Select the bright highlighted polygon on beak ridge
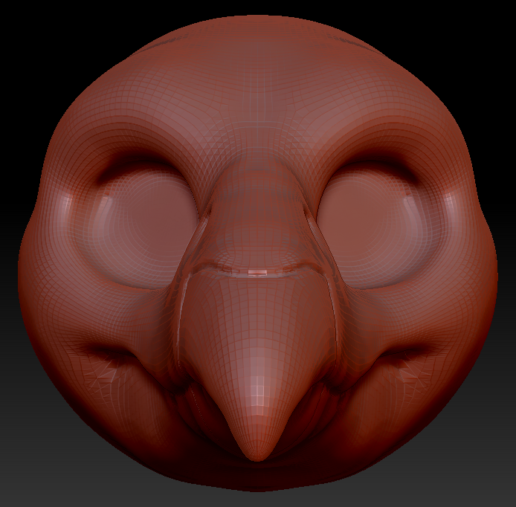Image resolution: width=516 pixels, height=507 pixels. tap(257, 272)
